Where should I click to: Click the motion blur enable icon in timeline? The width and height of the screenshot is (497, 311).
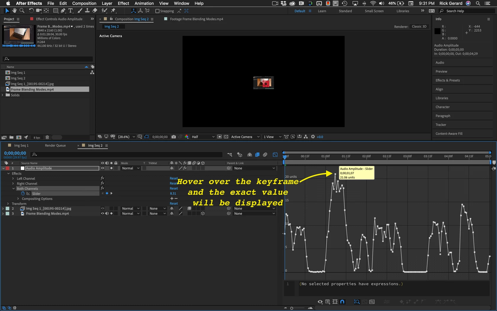tap(265, 155)
